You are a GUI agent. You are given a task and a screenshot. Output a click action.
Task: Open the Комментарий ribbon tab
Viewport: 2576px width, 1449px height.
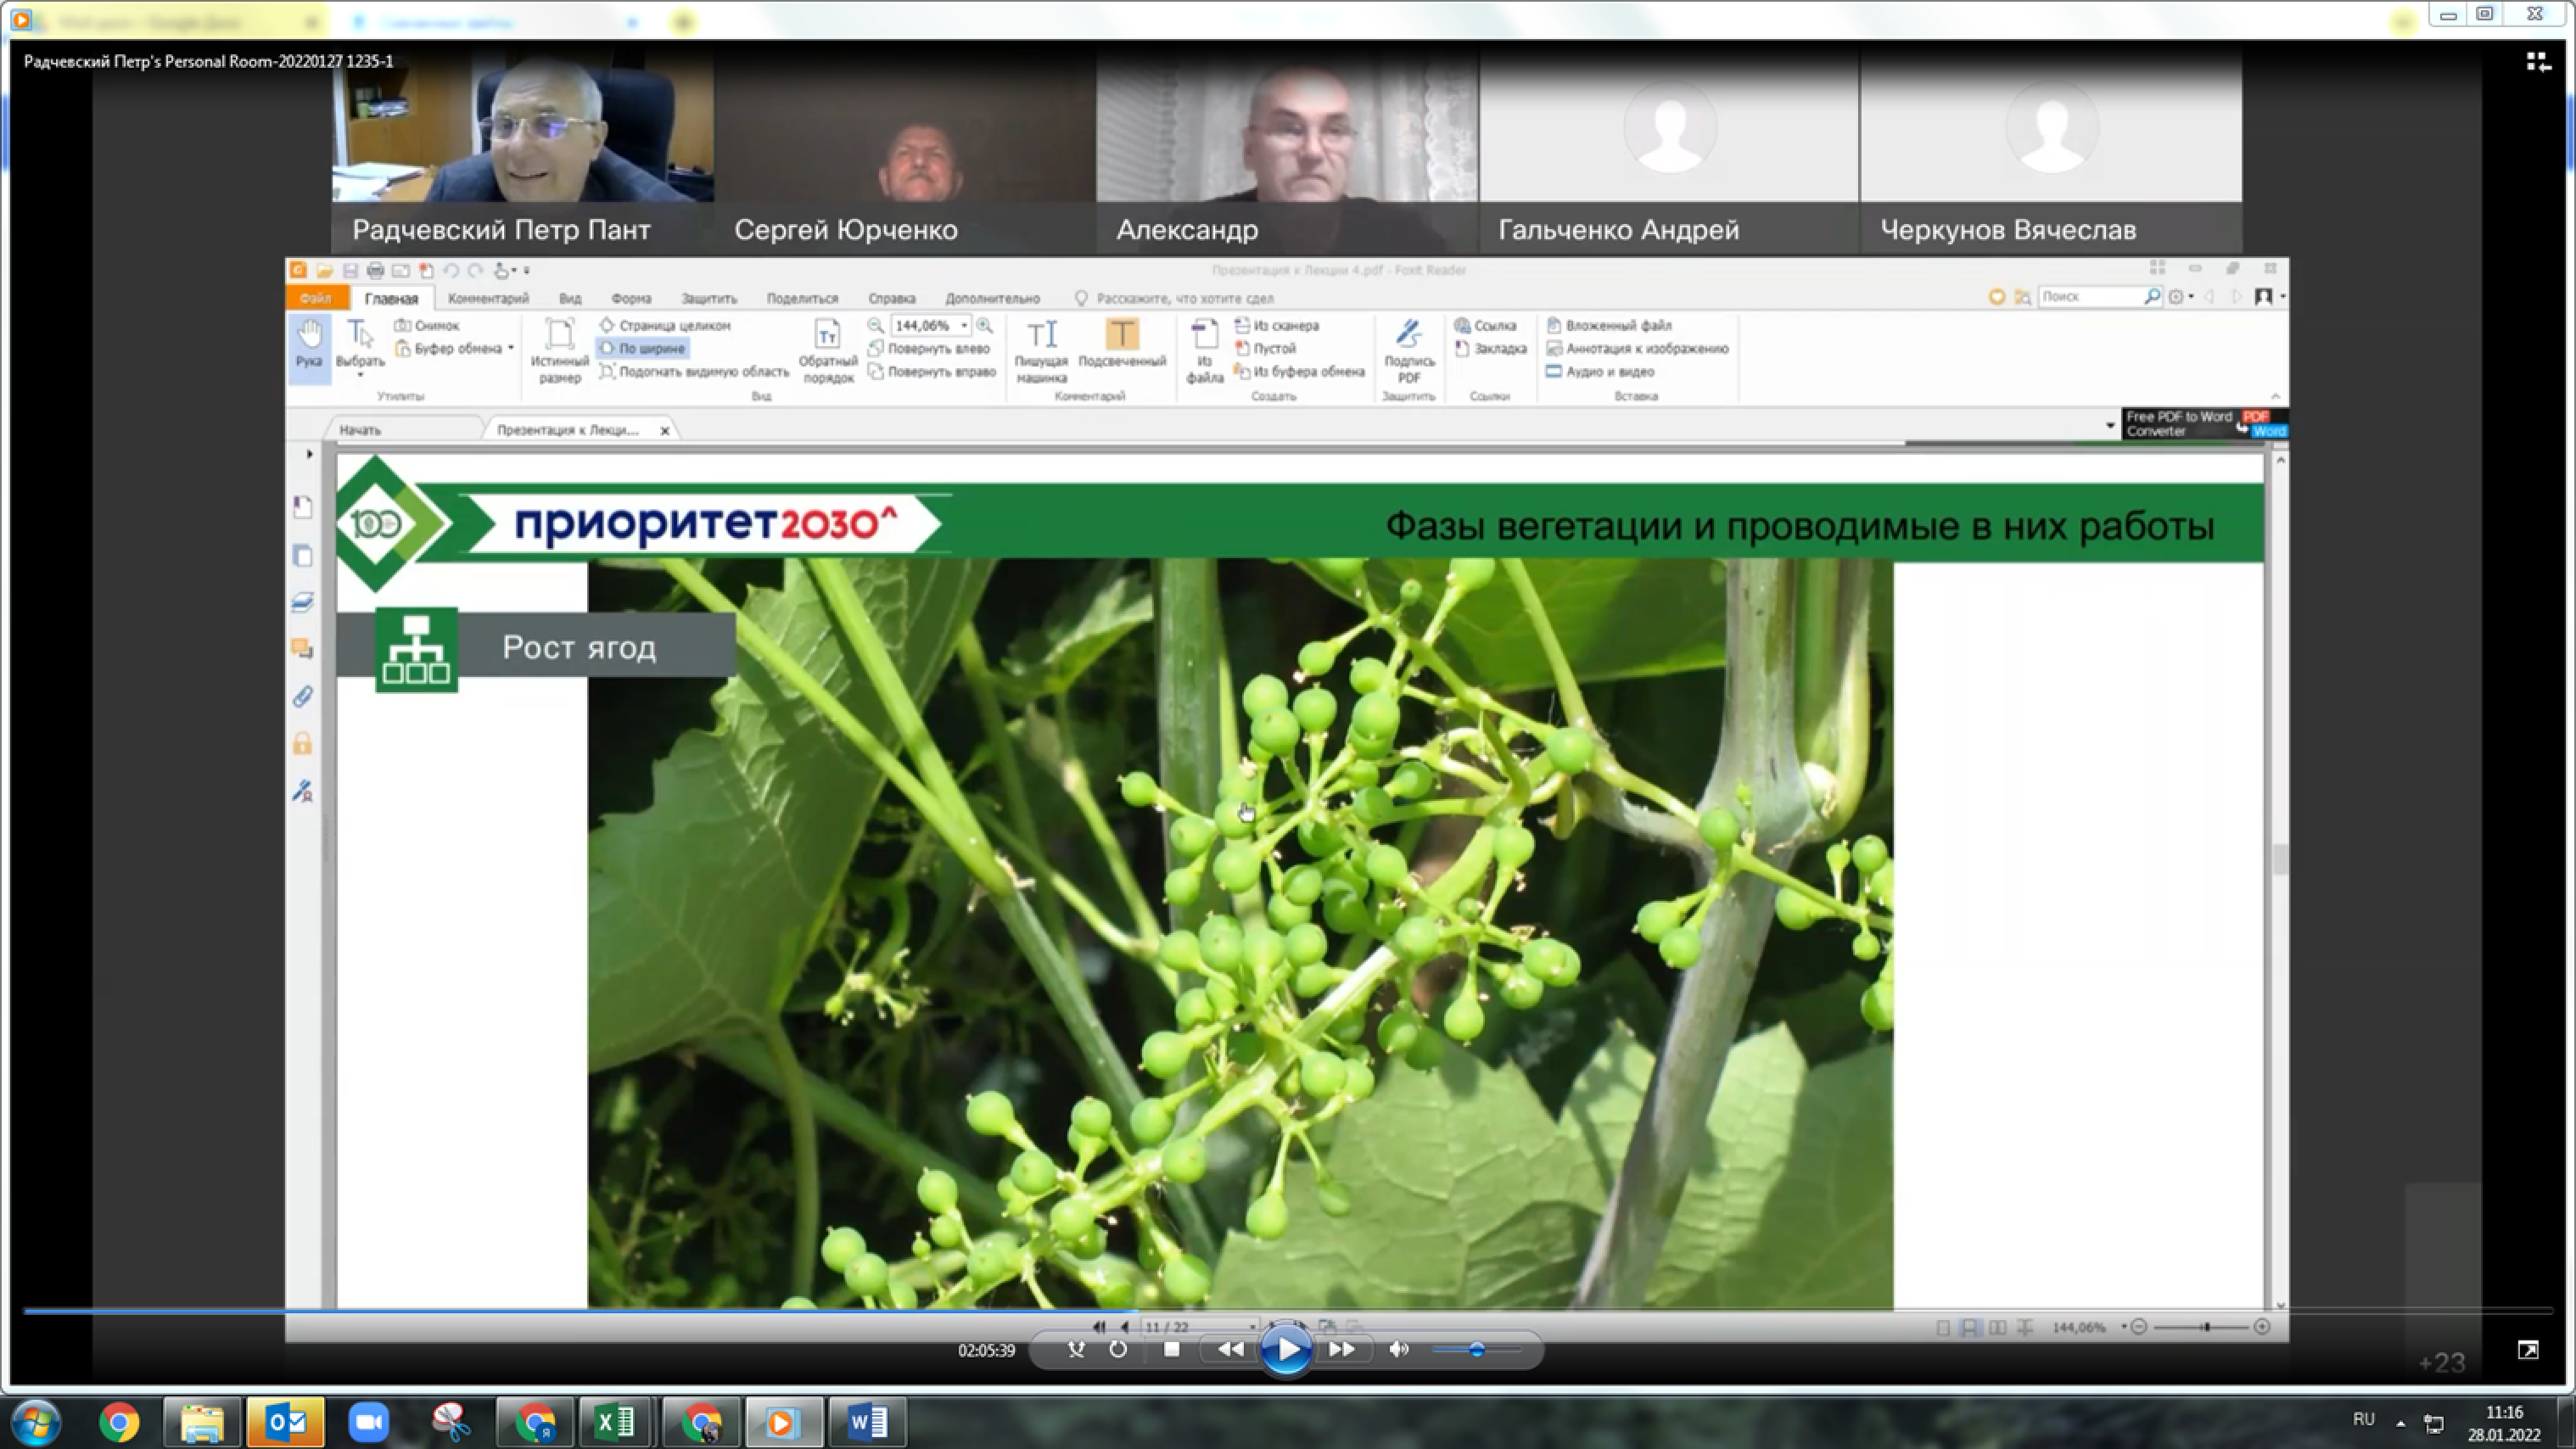(x=488, y=298)
